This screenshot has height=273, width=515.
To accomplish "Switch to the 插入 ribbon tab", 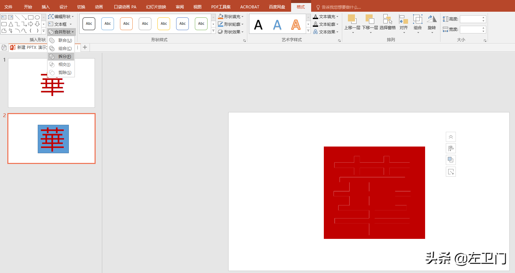I will click(x=46, y=7).
